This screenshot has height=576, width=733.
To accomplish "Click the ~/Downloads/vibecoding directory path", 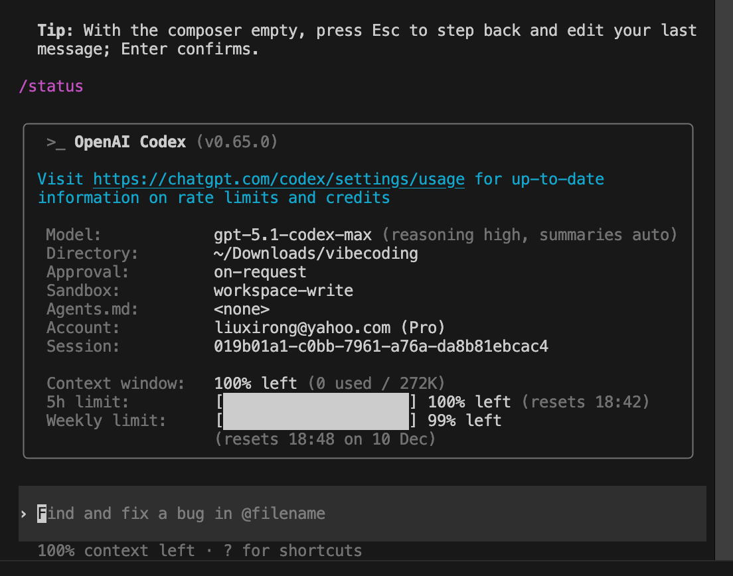I will coord(315,253).
